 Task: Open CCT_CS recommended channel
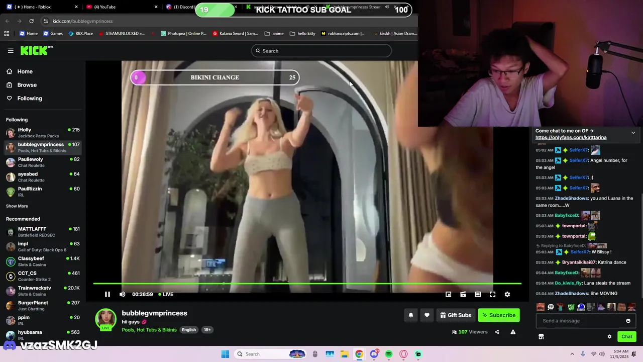(43, 276)
